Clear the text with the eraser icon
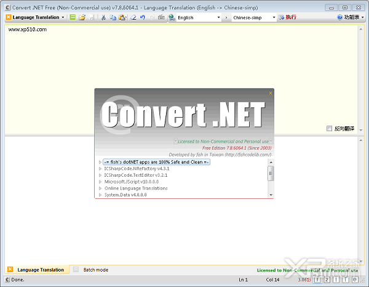This screenshot has width=369, height=287. point(133,17)
